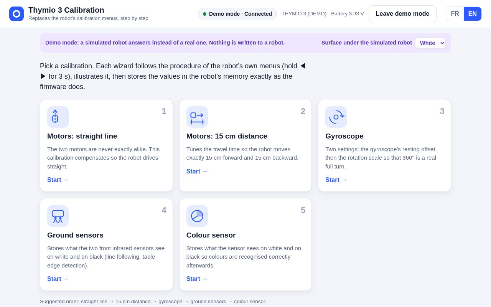
Task: Click the Ground sensors card title
Action: pyautogui.click(x=75, y=235)
